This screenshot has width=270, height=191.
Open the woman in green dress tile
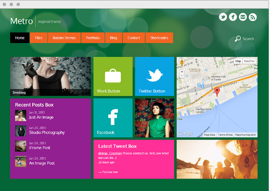click(154, 118)
